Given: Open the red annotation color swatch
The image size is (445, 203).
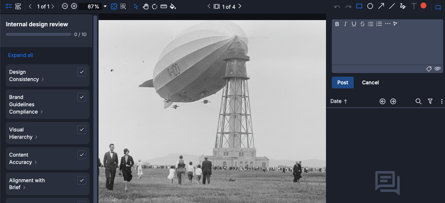Looking at the screenshot, I should [x=423, y=5].
